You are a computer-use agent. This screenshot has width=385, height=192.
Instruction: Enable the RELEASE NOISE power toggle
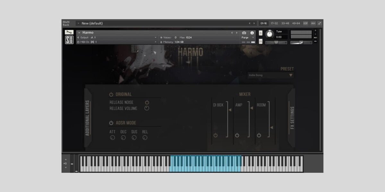click(147, 102)
